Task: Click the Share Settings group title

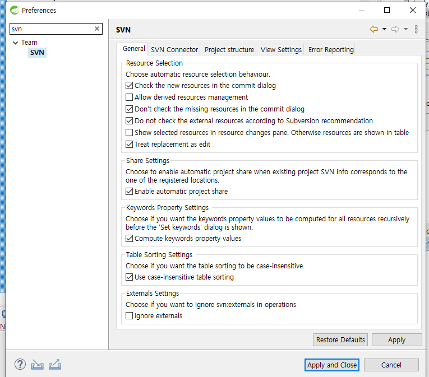Action: pos(147,161)
